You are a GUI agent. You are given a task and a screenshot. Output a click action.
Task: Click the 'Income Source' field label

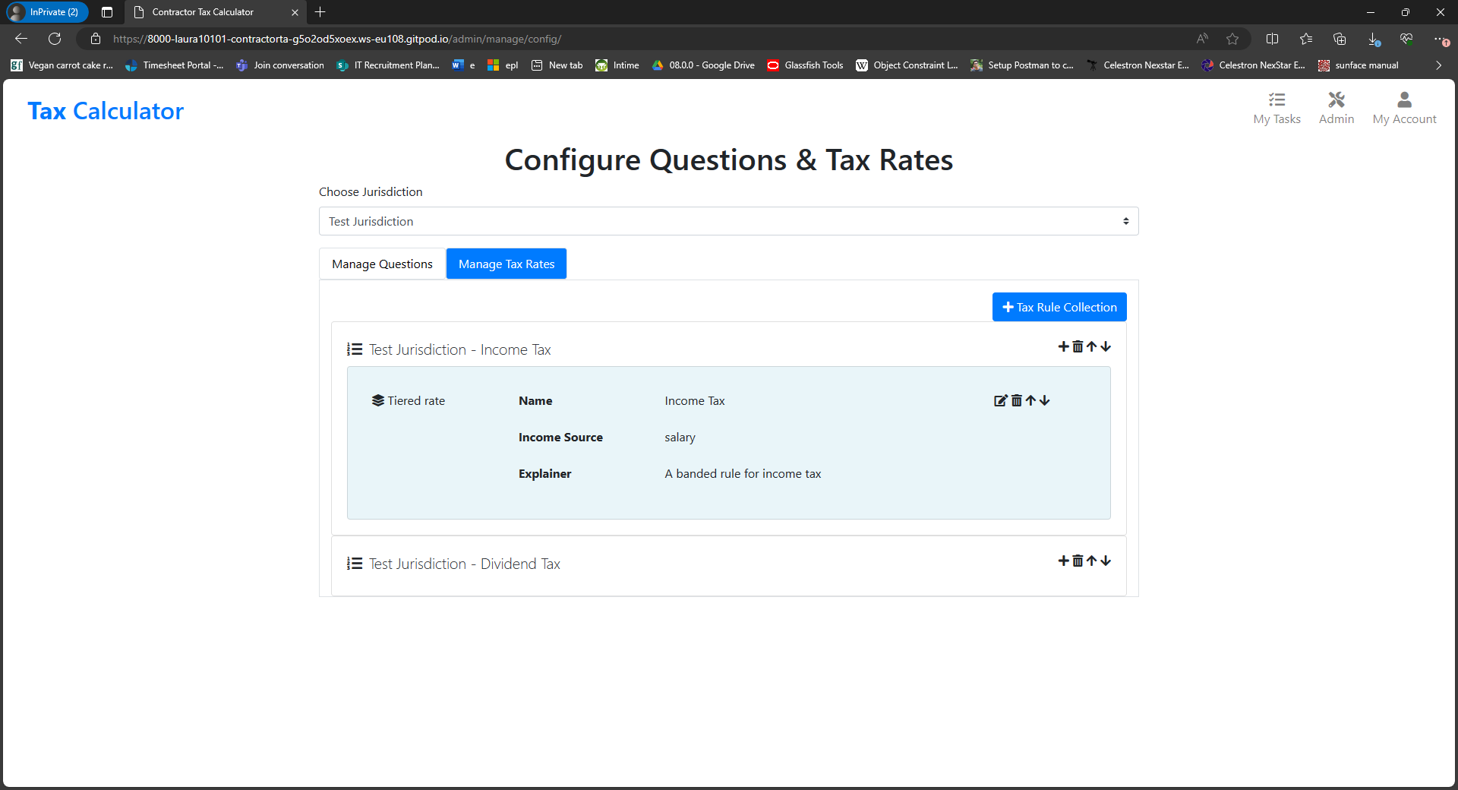point(560,437)
